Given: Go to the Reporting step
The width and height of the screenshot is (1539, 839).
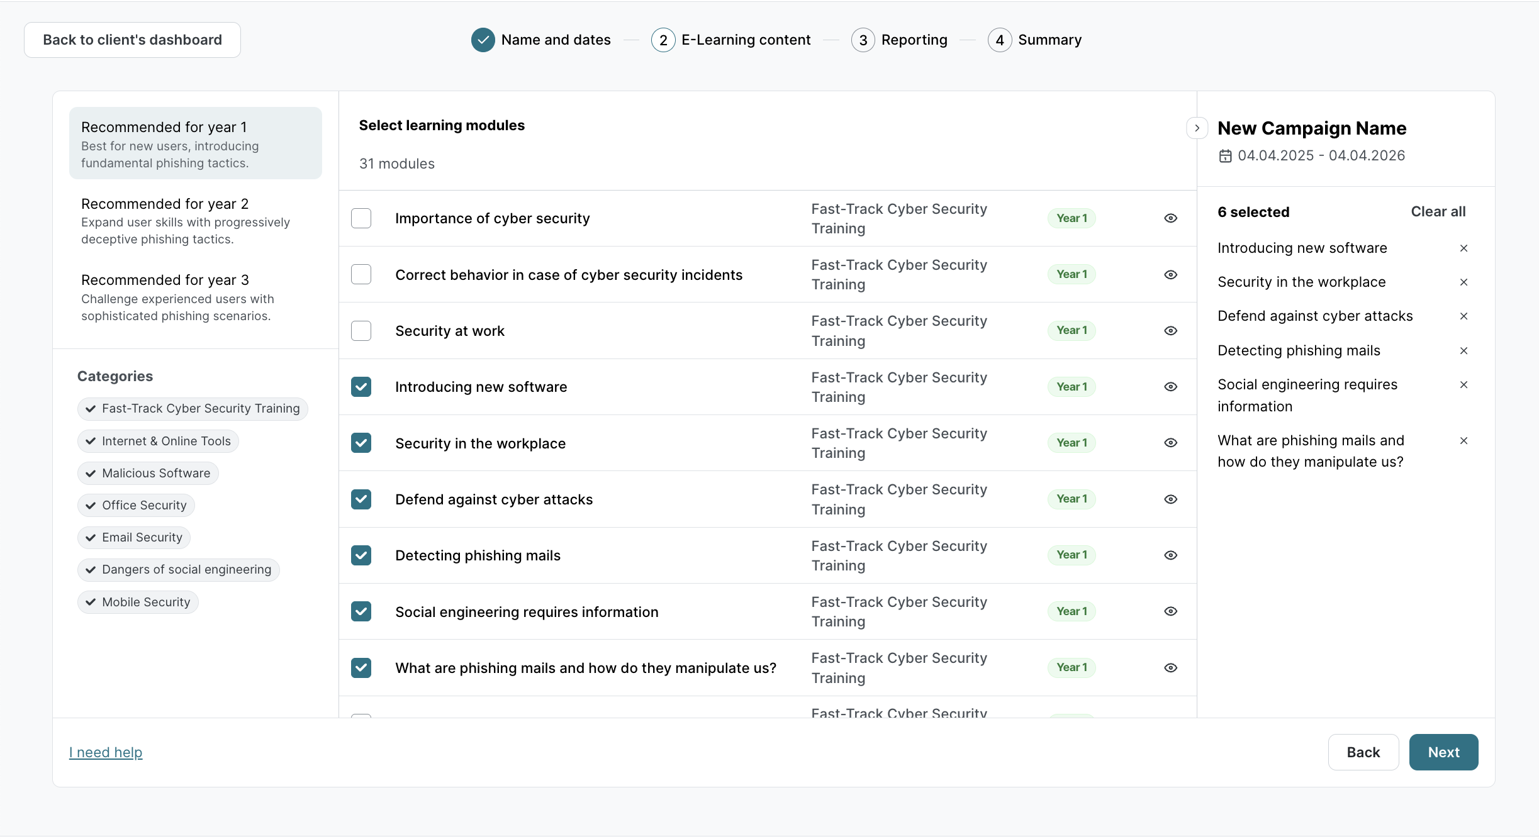Looking at the screenshot, I should pos(900,40).
